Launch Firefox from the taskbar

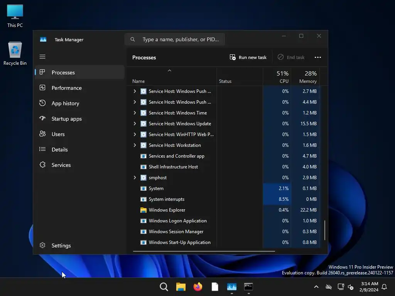point(198,287)
